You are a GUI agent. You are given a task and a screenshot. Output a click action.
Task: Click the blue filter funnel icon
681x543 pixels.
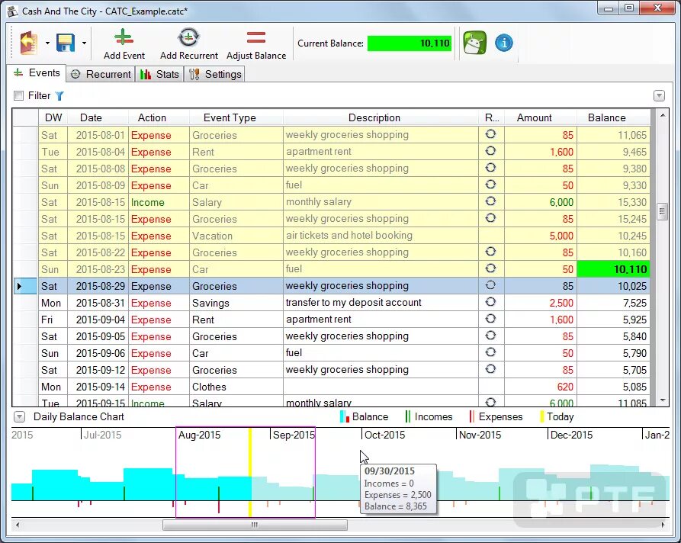click(59, 96)
